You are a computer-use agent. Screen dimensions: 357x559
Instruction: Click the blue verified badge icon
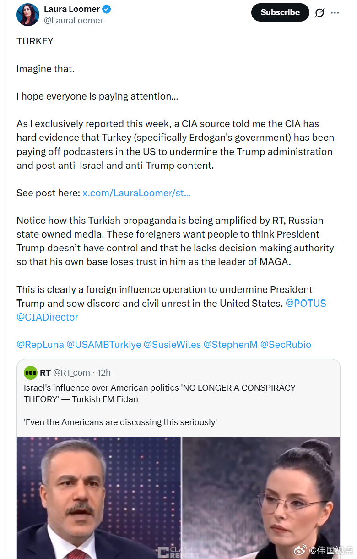click(107, 9)
